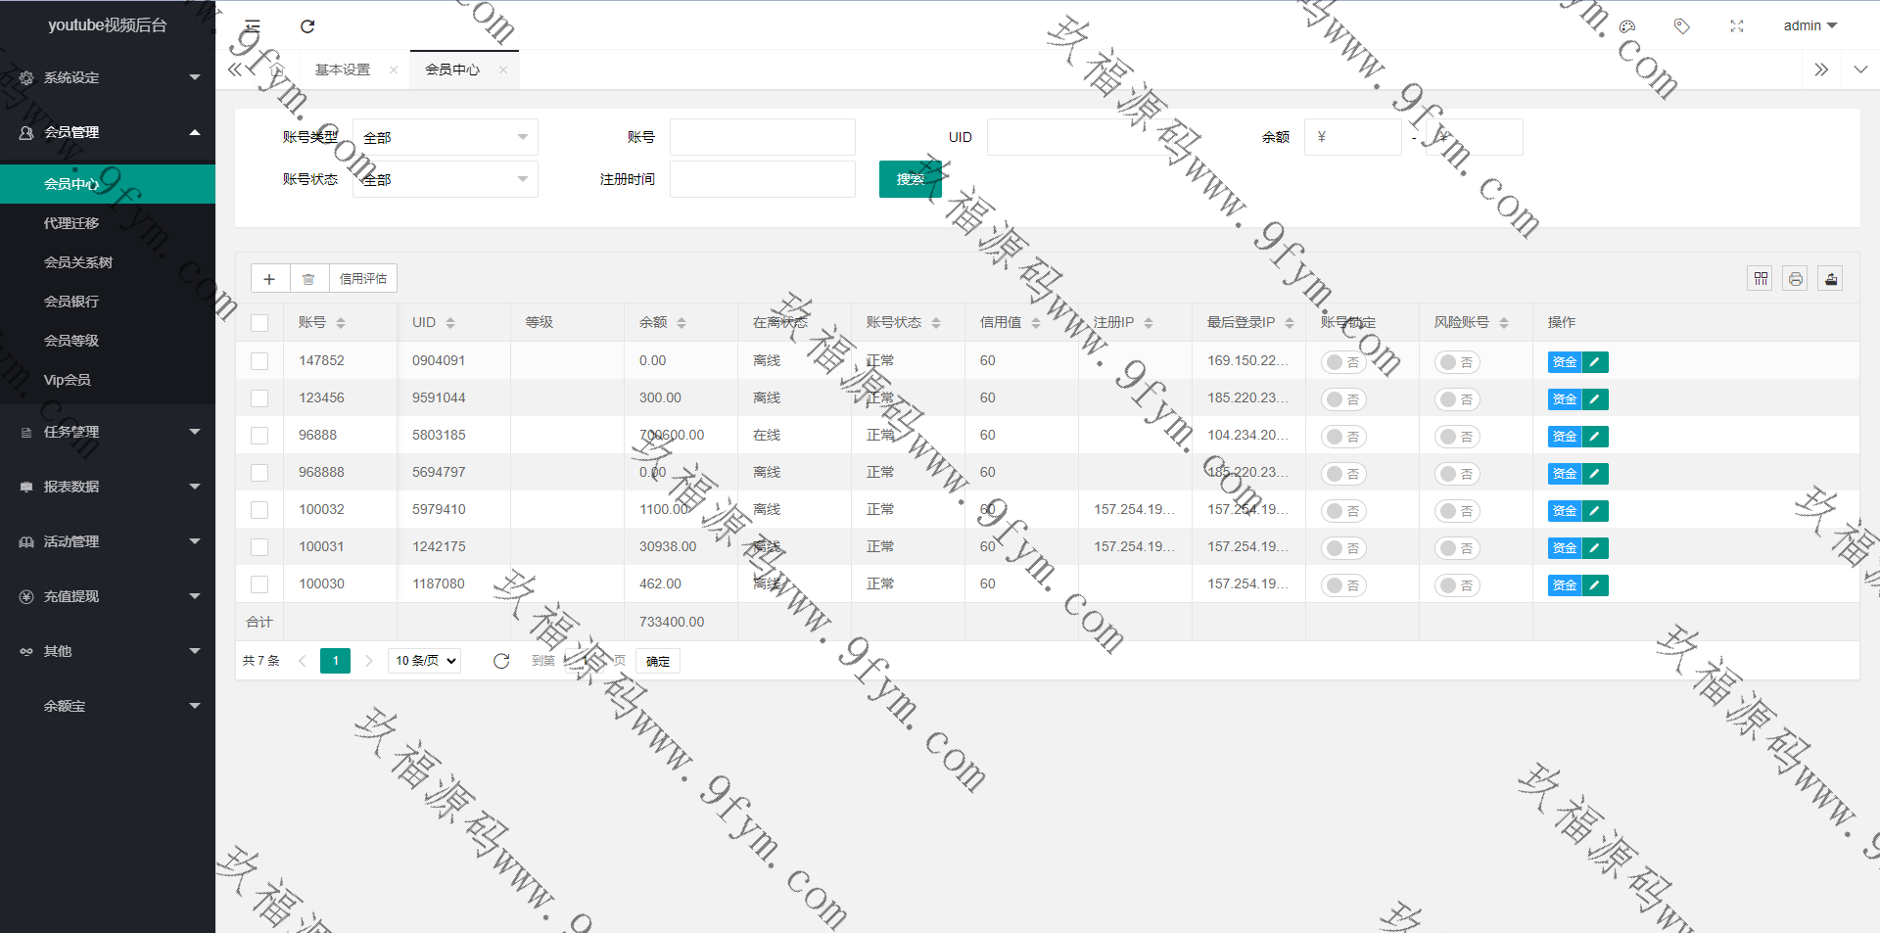Toggle the sidebar collapse hamburger icon
The height and width of the screenshot is (933, 1880).
tap(253, 26)
